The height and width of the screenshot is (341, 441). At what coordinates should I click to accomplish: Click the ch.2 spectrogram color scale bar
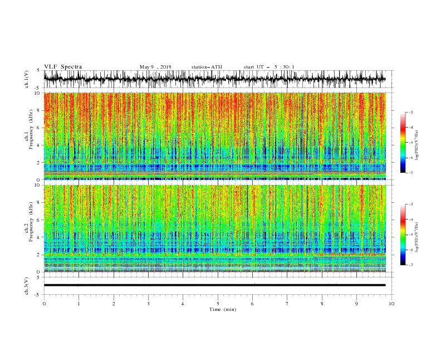coord(403,235)
